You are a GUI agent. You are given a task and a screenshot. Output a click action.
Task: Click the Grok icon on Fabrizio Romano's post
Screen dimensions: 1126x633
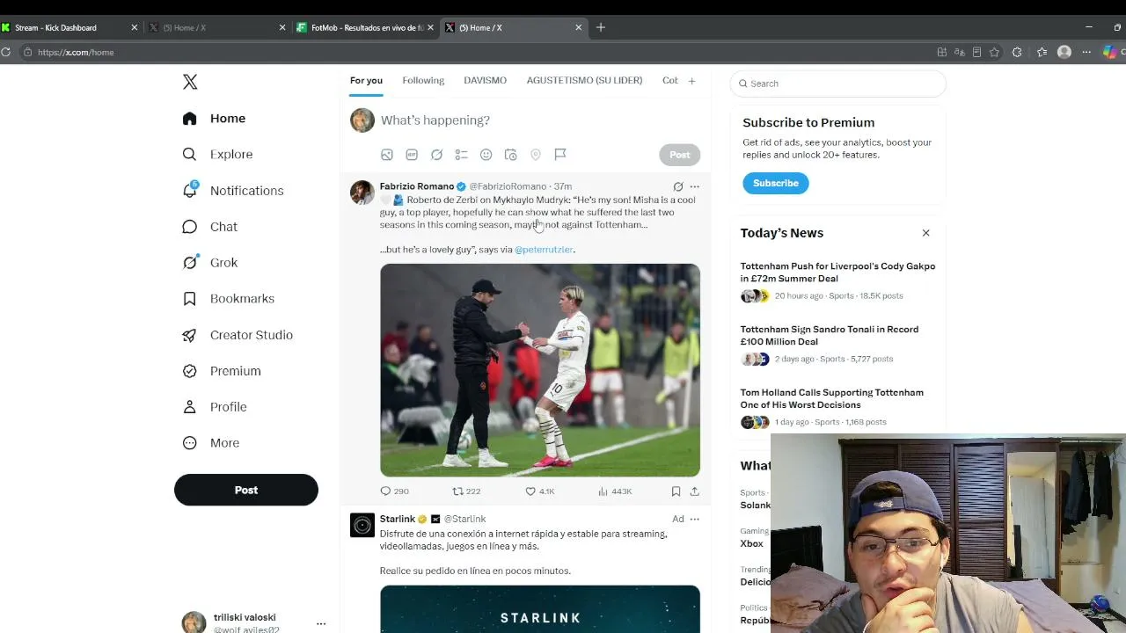pos(678,186)
